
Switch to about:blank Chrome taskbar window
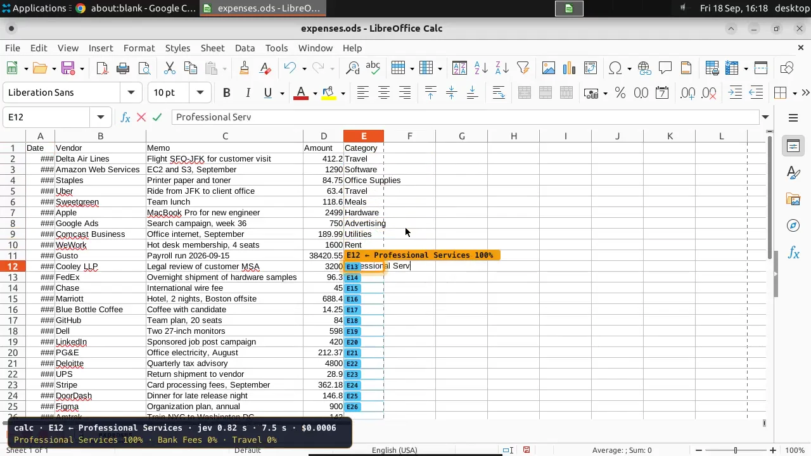click(x=136, y=8)
